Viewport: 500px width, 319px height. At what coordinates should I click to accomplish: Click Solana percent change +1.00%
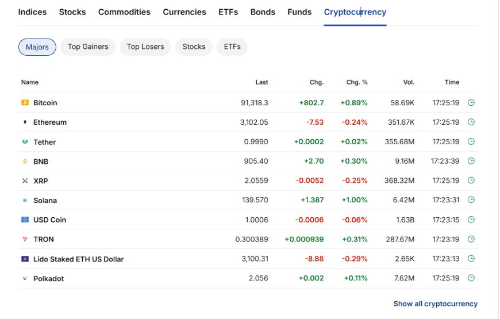click(x=355, y=200)
